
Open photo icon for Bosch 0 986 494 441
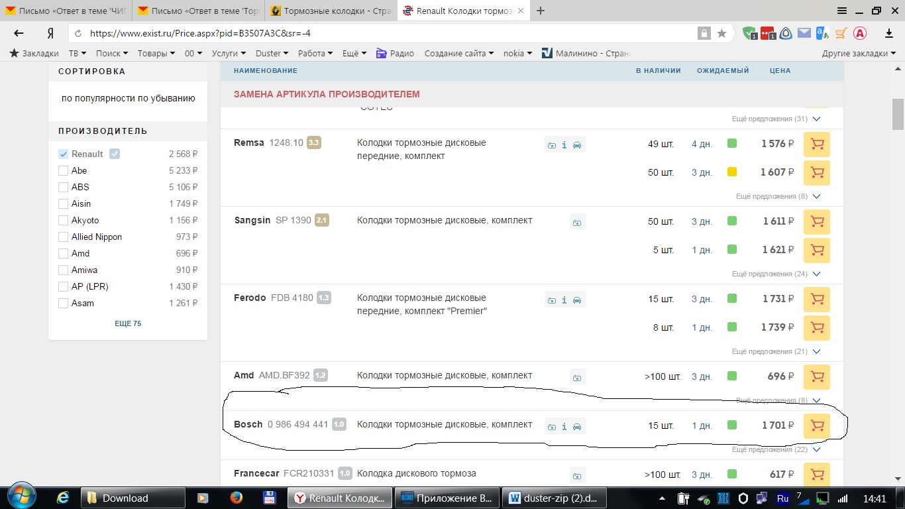tap(552, 427)
